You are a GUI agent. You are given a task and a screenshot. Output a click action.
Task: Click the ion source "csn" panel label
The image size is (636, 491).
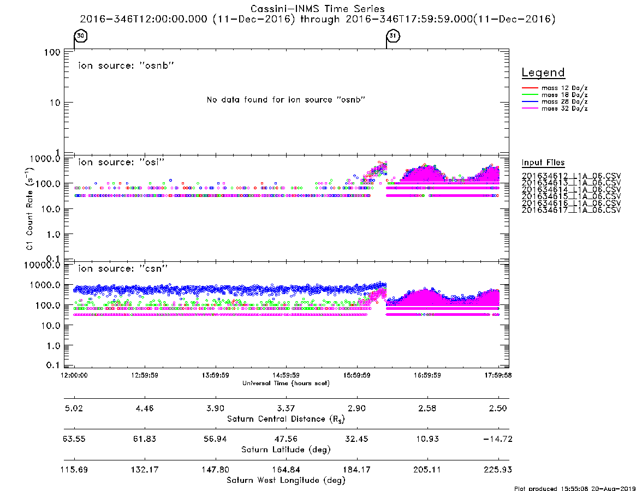[x=123, y=268]
